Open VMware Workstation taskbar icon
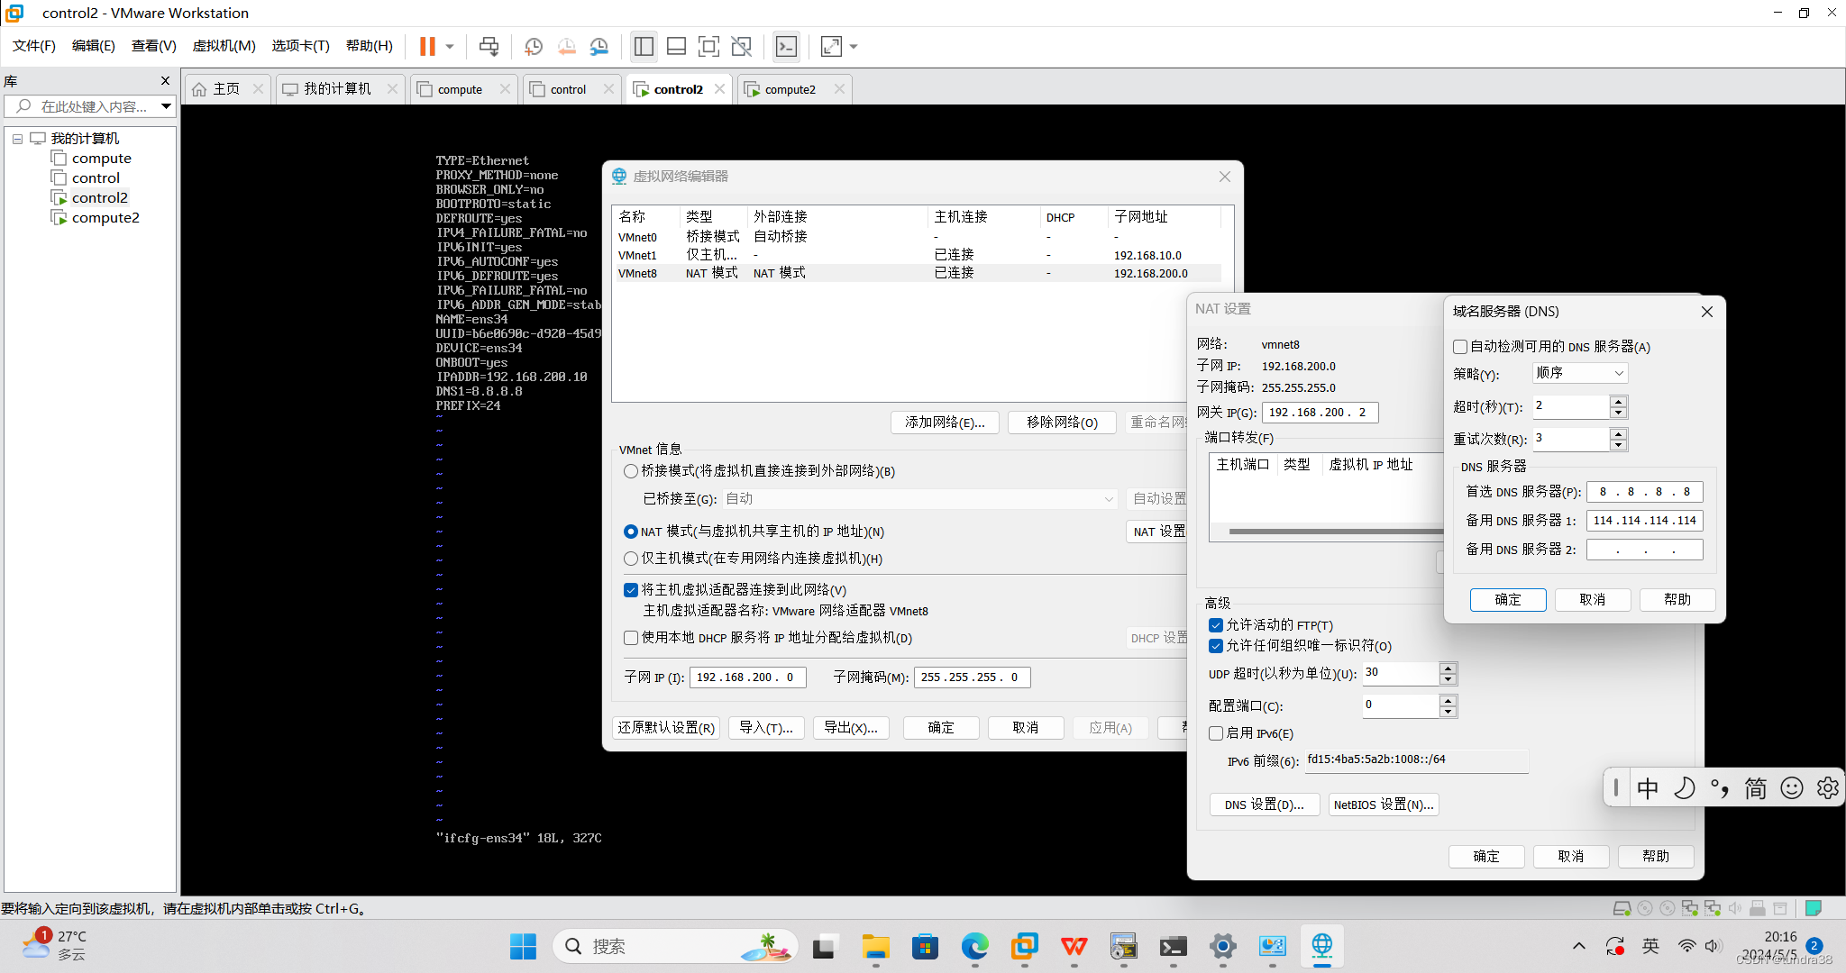 click(x=1024, y=947)
